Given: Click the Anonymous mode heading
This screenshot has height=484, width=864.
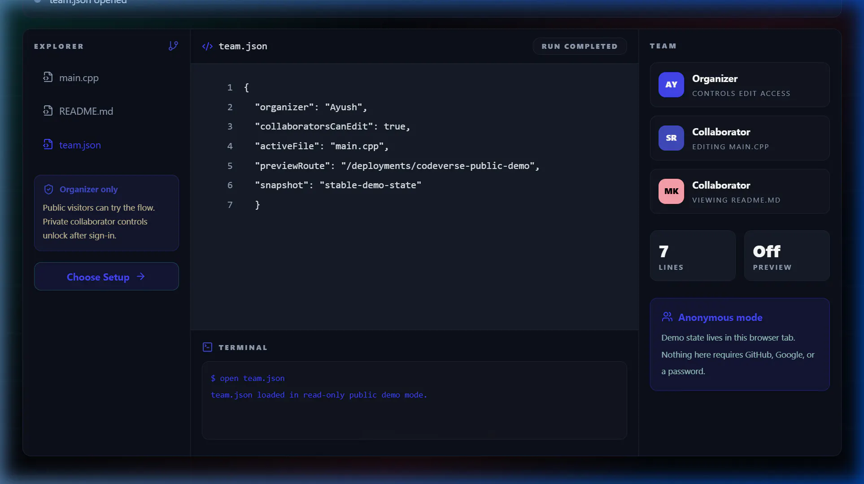Looking at the screenshot, I should 720,317.
